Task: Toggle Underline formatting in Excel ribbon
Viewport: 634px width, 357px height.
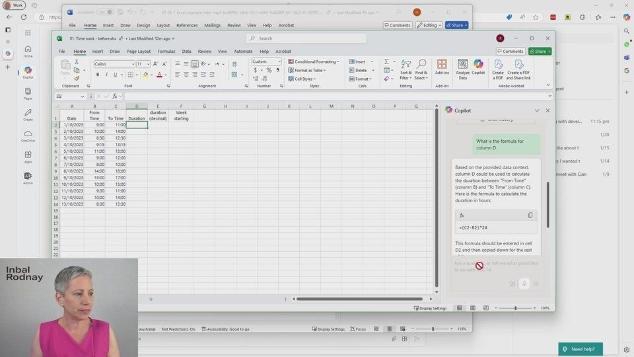Action: 115,75
